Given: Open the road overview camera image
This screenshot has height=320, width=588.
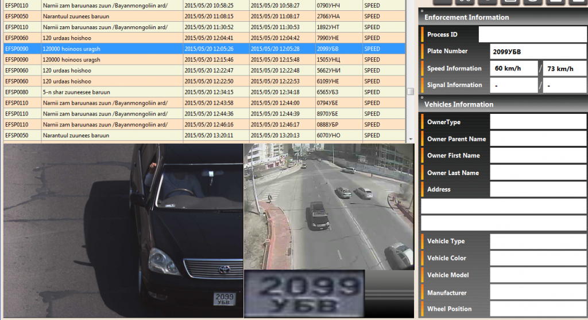Looking at the screenshot, I should point(328,206).
